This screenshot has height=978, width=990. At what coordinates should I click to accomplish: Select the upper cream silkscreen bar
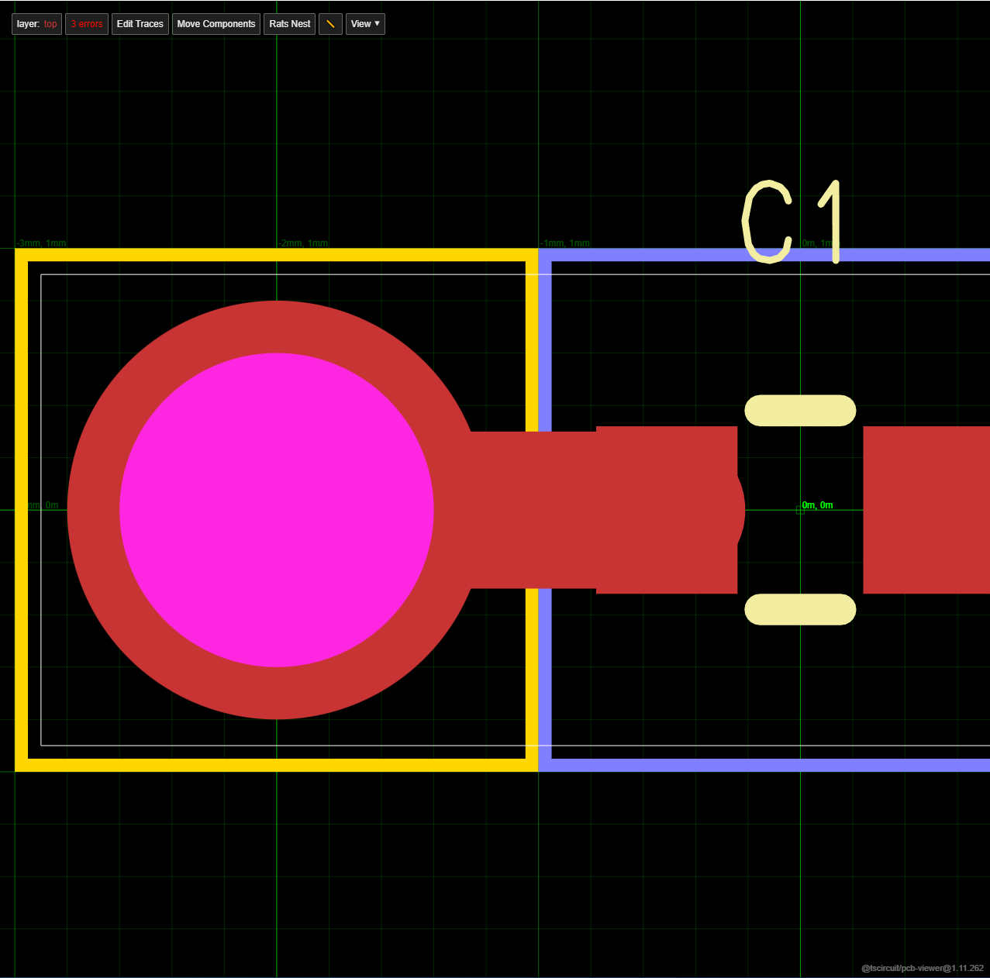(800, 411)
